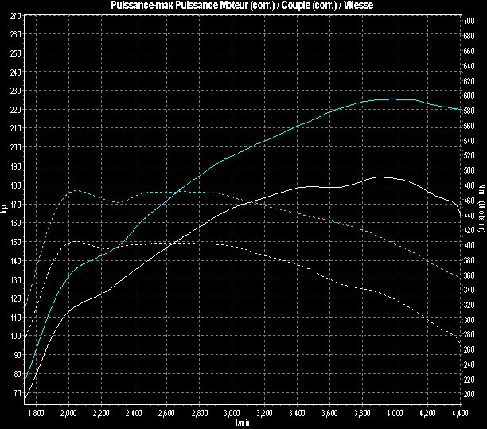The image size is (487, 429).
Task: Click the 700 value on the right axis
Action: (469, 21)
